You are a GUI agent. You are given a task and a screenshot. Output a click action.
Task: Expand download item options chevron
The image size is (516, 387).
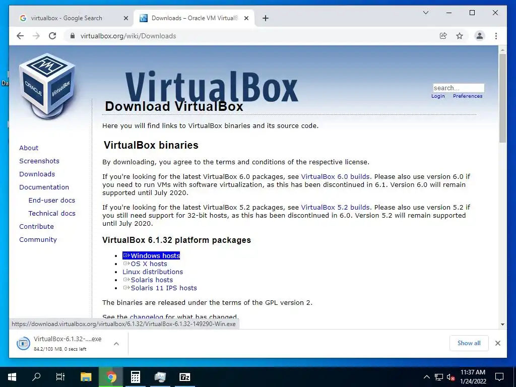[x=116, y=344]
